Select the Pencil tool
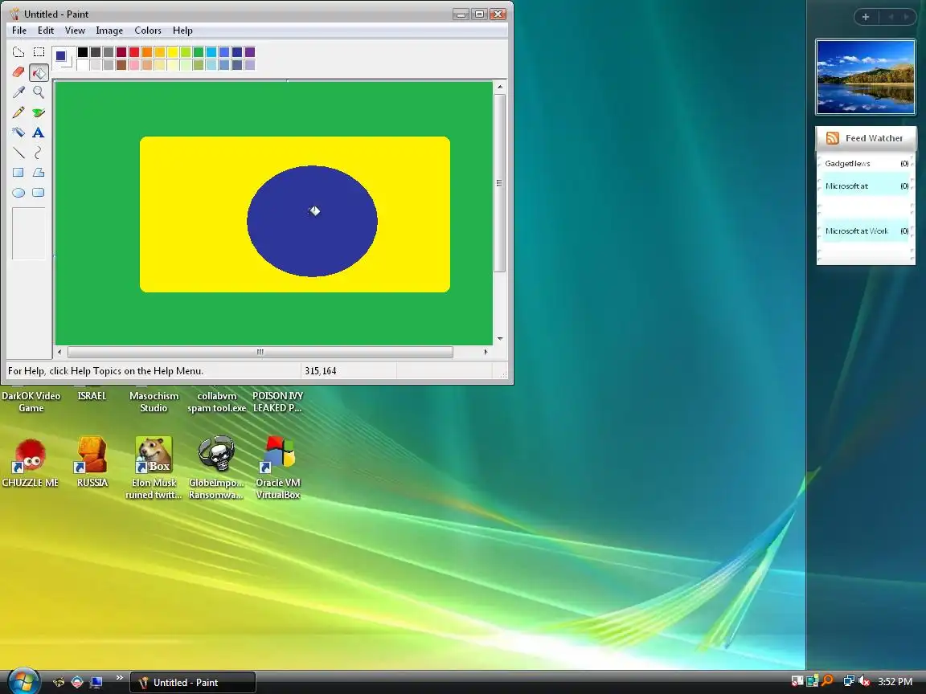This screenshot has height=694, width=926. pyautogui.click(x=18, y=112)
